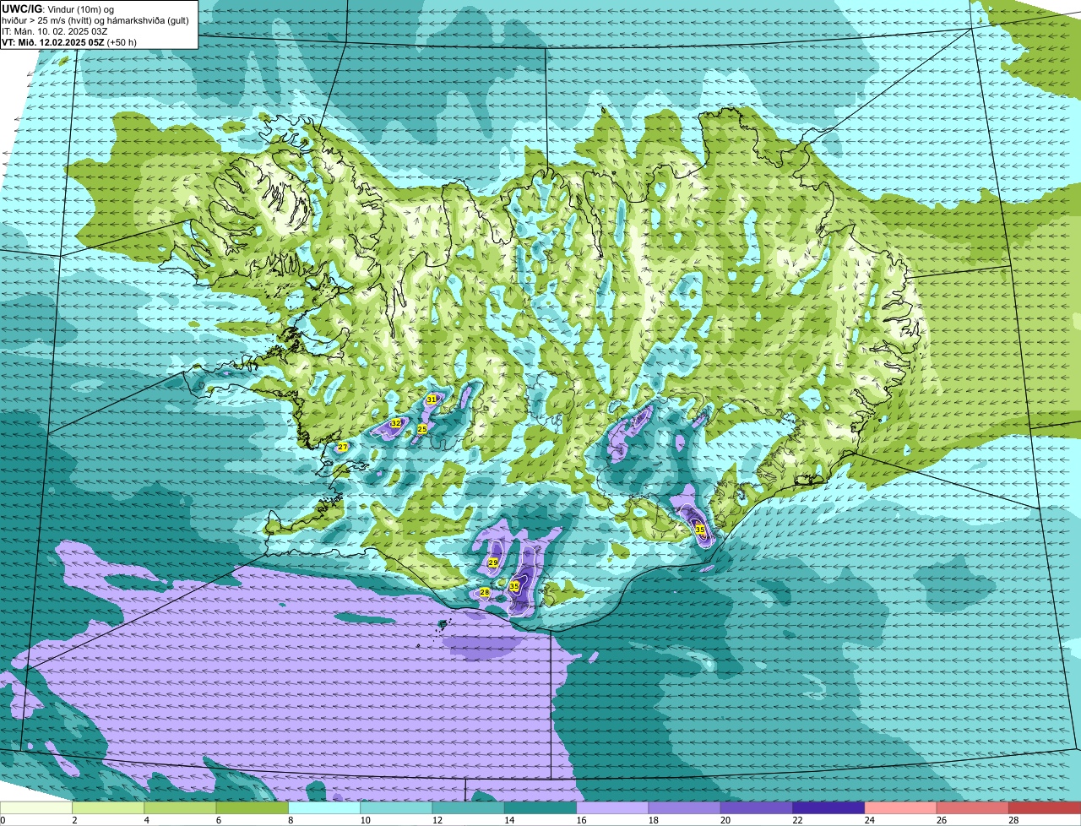Click the yellow gust marker labeled 32
Screen dimensions: 1081x826
pyautogui.click(x=395, y=422)
